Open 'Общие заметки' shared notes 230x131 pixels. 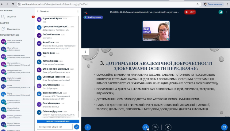[13, 29]
